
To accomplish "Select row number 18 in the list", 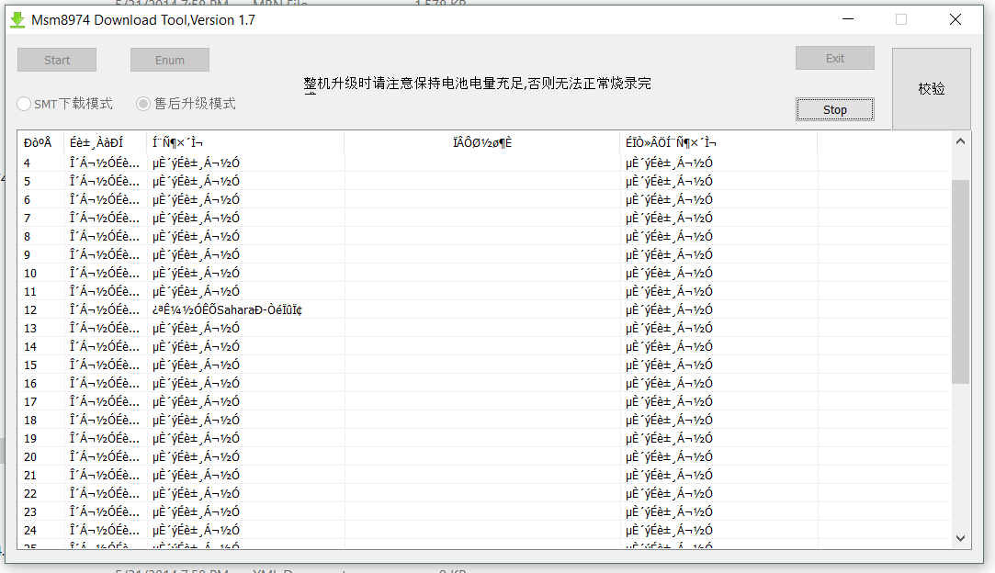I will 484,421.
